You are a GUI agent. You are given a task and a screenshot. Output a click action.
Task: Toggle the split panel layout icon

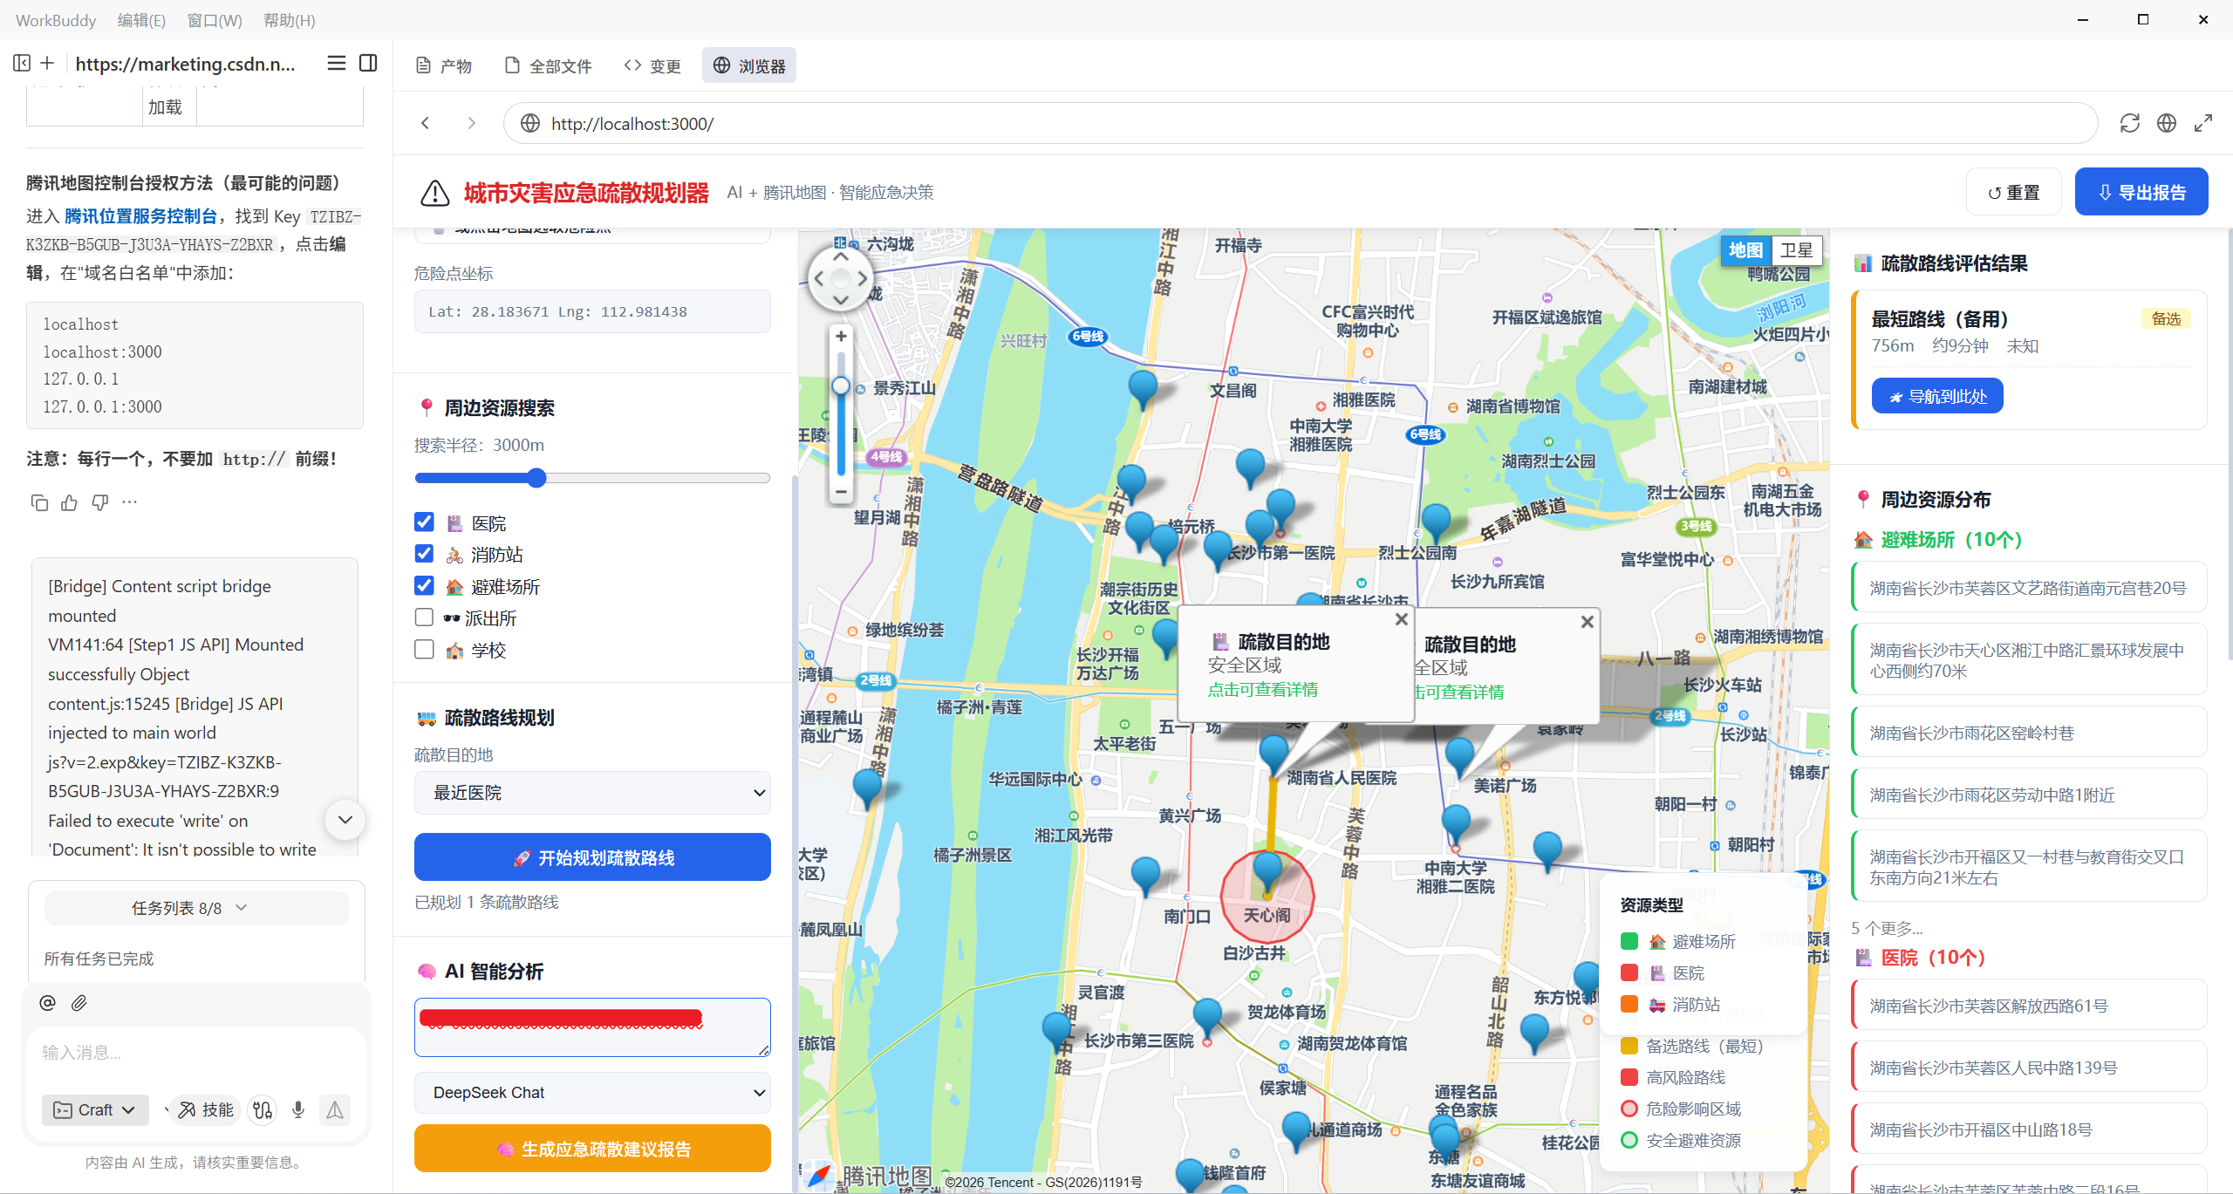click(368, 63)
